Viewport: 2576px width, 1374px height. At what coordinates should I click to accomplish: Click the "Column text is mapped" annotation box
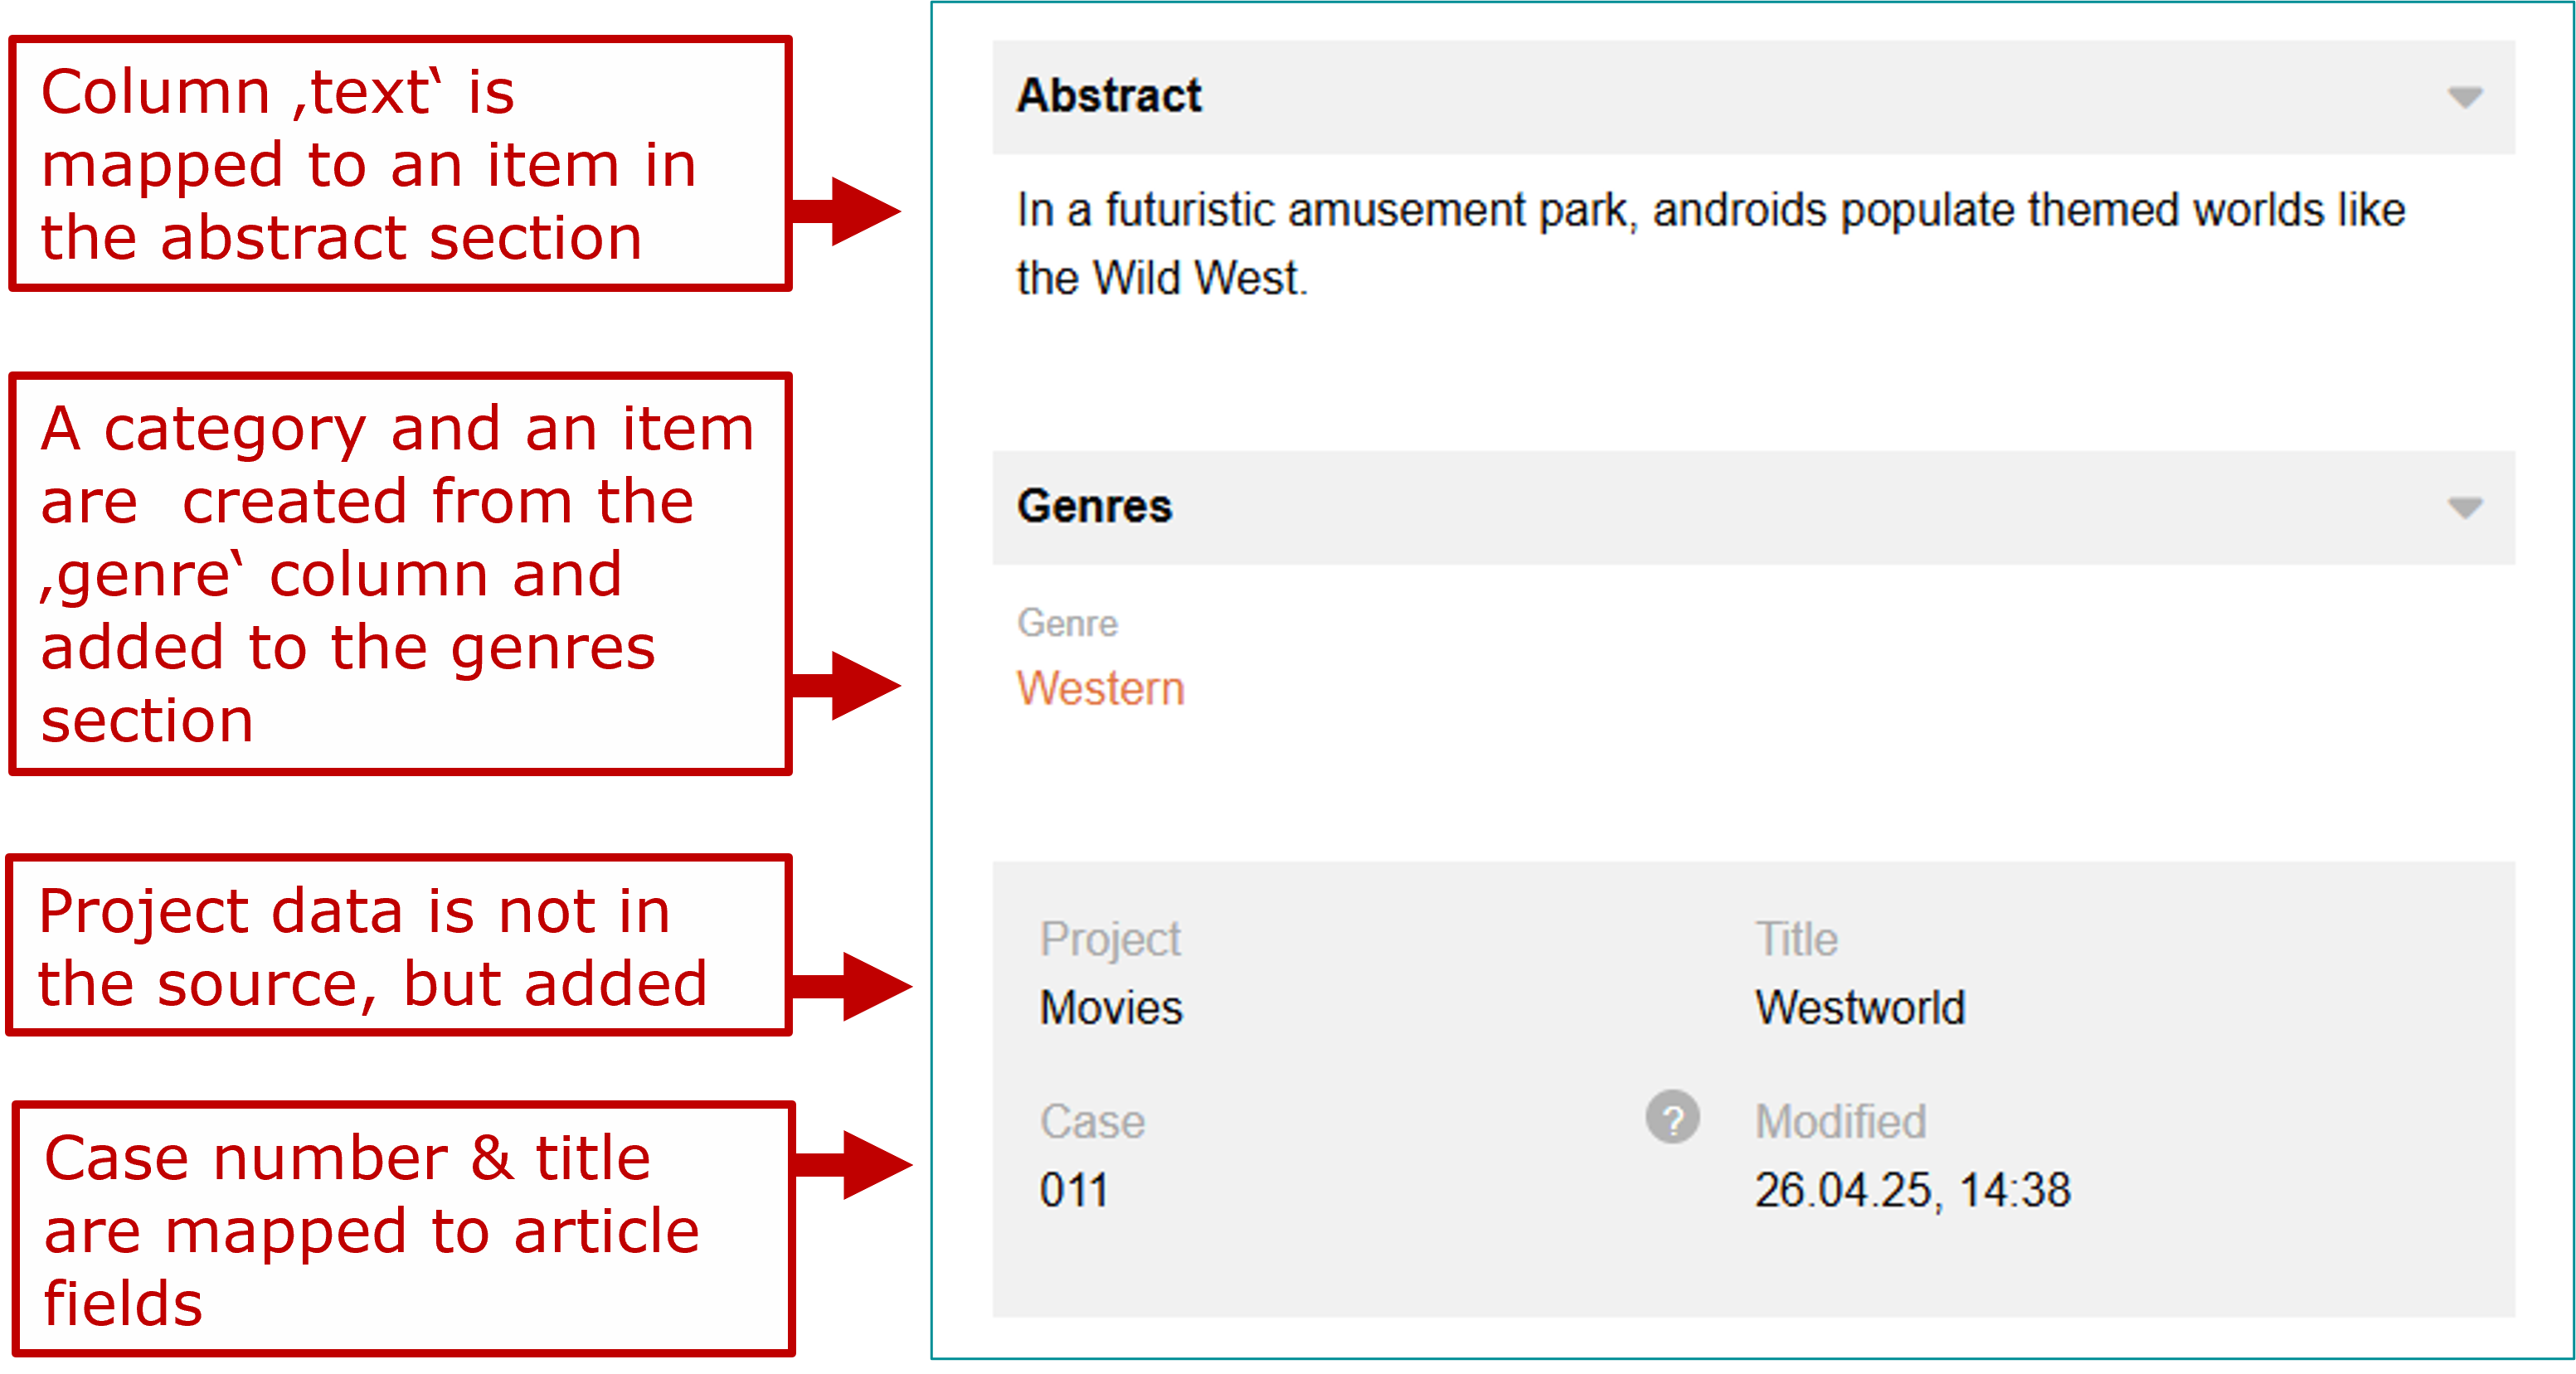400,165
